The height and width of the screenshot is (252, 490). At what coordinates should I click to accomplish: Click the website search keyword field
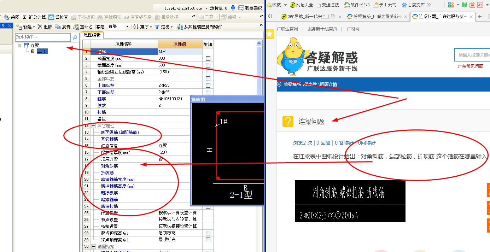tap(472, 55)
